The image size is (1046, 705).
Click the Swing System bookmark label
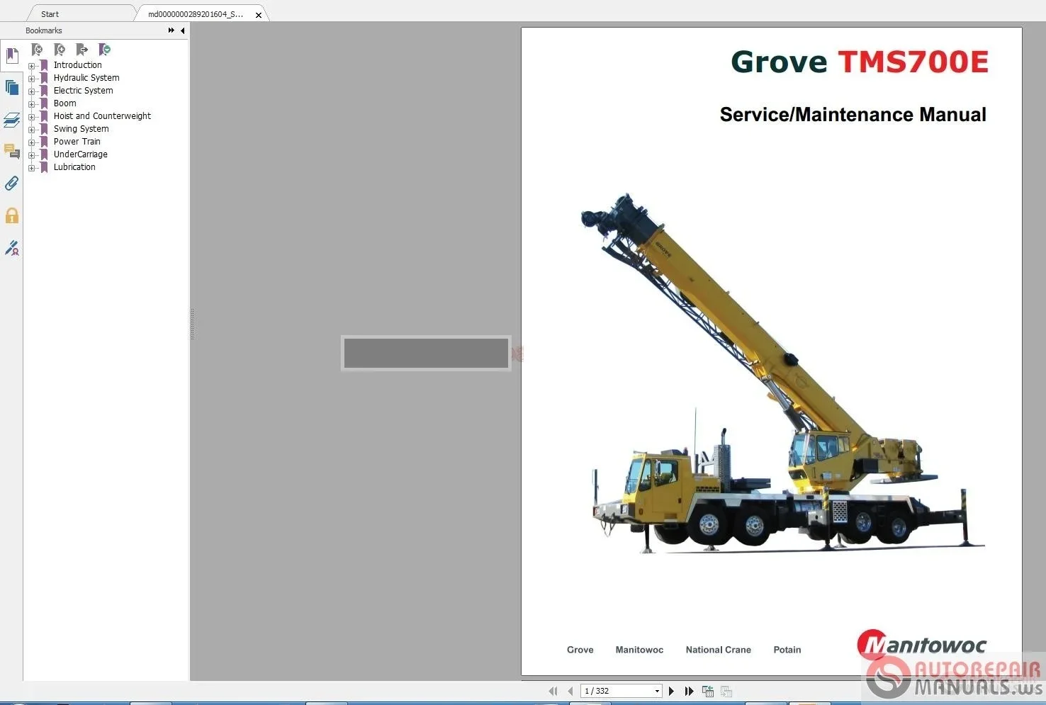(x=81, y=129)
